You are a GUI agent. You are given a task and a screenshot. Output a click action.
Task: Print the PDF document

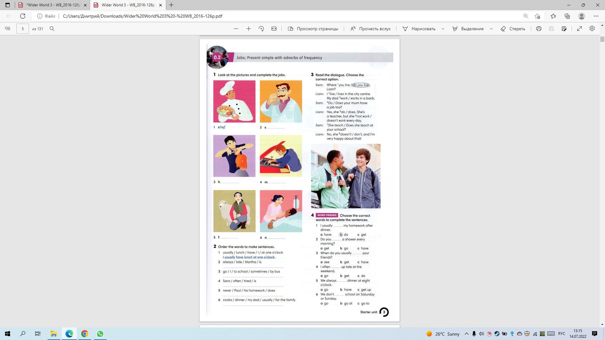pos(539,29)
